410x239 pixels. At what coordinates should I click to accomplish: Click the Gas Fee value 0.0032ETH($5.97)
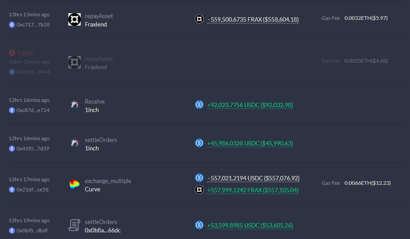pyautogui.click(x=366, y=18)
